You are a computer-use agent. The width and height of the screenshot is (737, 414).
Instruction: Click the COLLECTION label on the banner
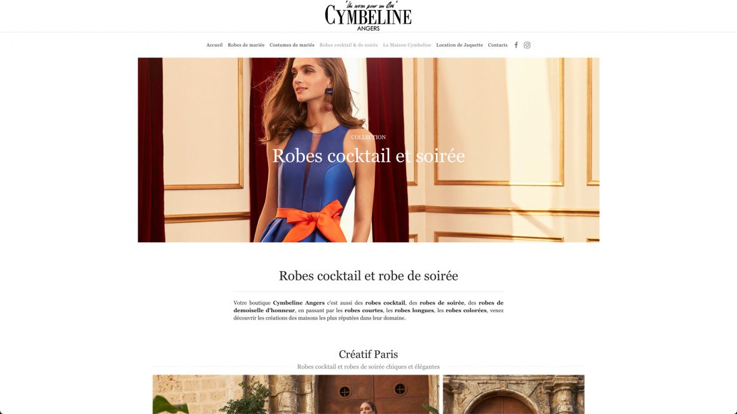[368, 137]
